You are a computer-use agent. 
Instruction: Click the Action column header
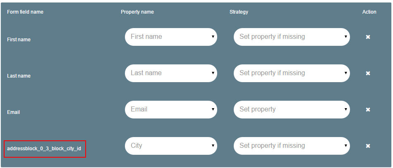[x=369, y=12]
